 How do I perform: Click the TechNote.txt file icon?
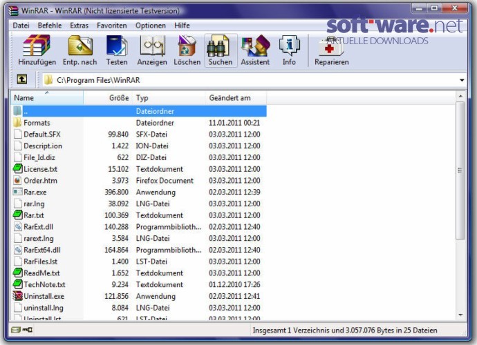coord(18,284)
